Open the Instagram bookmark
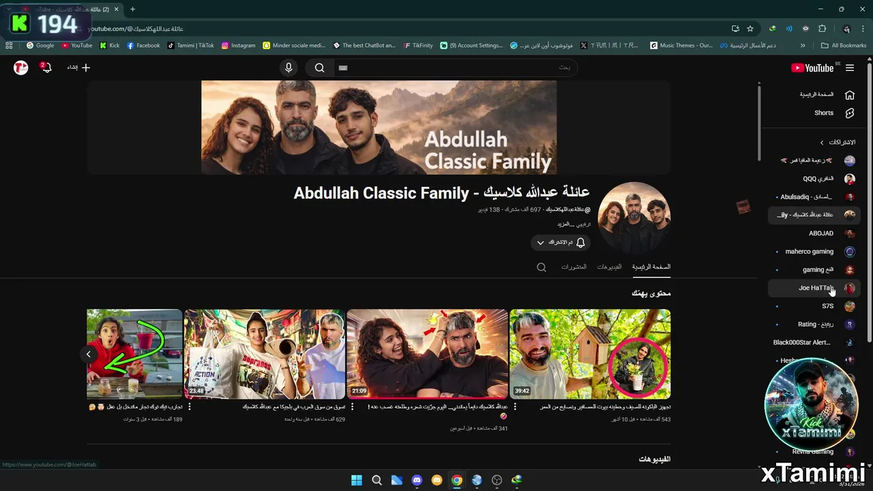 point(238,45)
